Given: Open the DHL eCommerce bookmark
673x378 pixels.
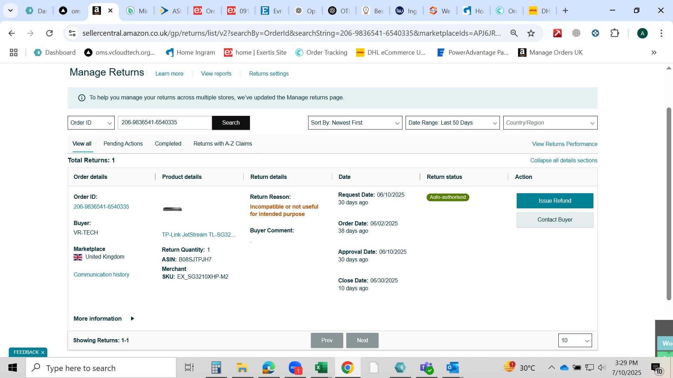Looking at the screenshot, I should point(391,52).
